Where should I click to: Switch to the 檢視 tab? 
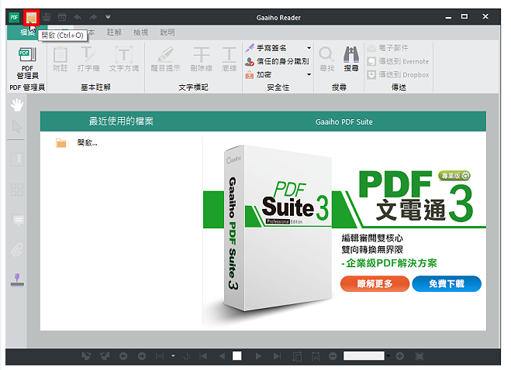[x=141, y=33]
